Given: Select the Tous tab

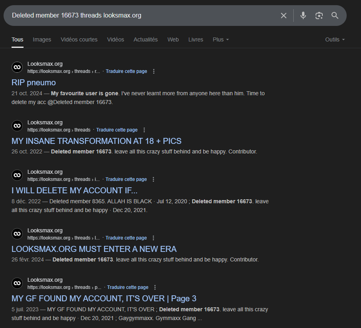Looking at the screenshot, I should coord(18,39).
